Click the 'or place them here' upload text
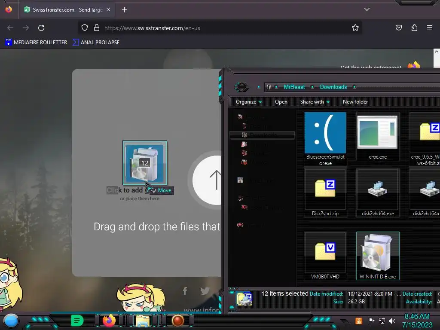440x330 pixels. (140, 199)
